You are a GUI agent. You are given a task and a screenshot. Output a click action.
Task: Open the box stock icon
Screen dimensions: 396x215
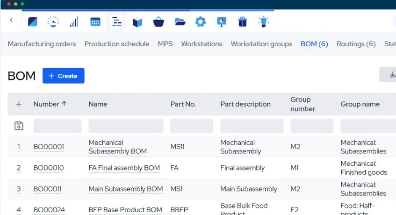[x=137, y=22]
